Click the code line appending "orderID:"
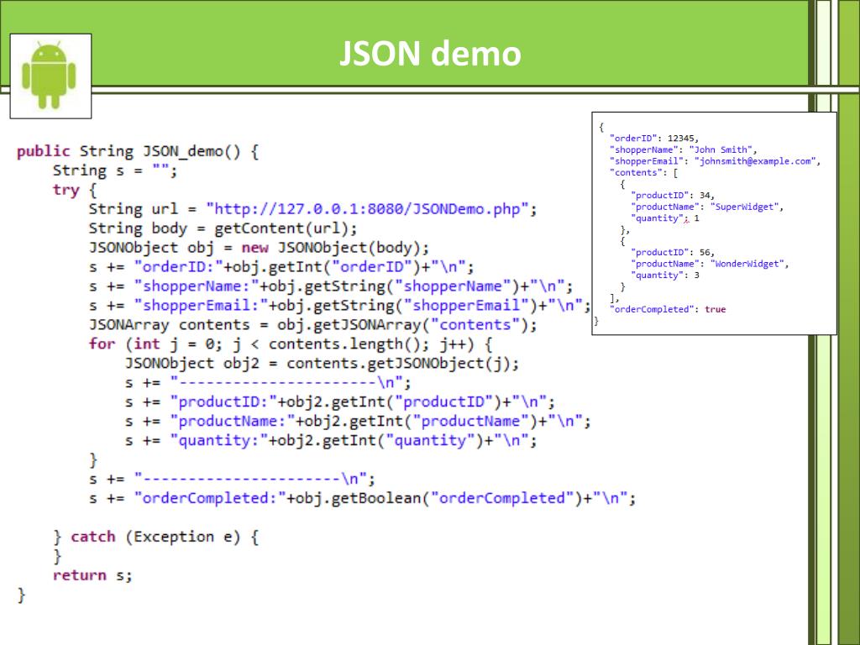The width and height of the screenshot is (860, 645). click(281, 267)
